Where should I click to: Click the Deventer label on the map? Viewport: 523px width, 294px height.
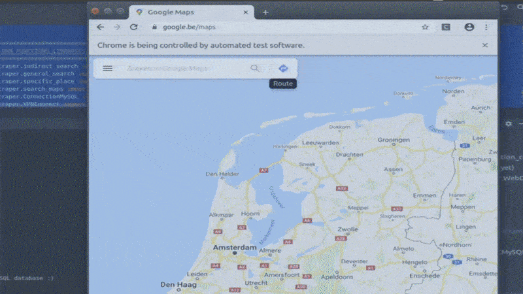coord(354,262)
